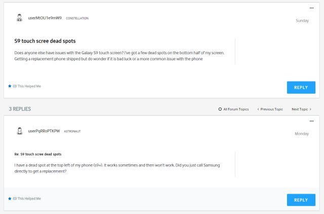
Task: Click the Re: S9 touch scree reply subject
Action: click(x=38, y=154)
